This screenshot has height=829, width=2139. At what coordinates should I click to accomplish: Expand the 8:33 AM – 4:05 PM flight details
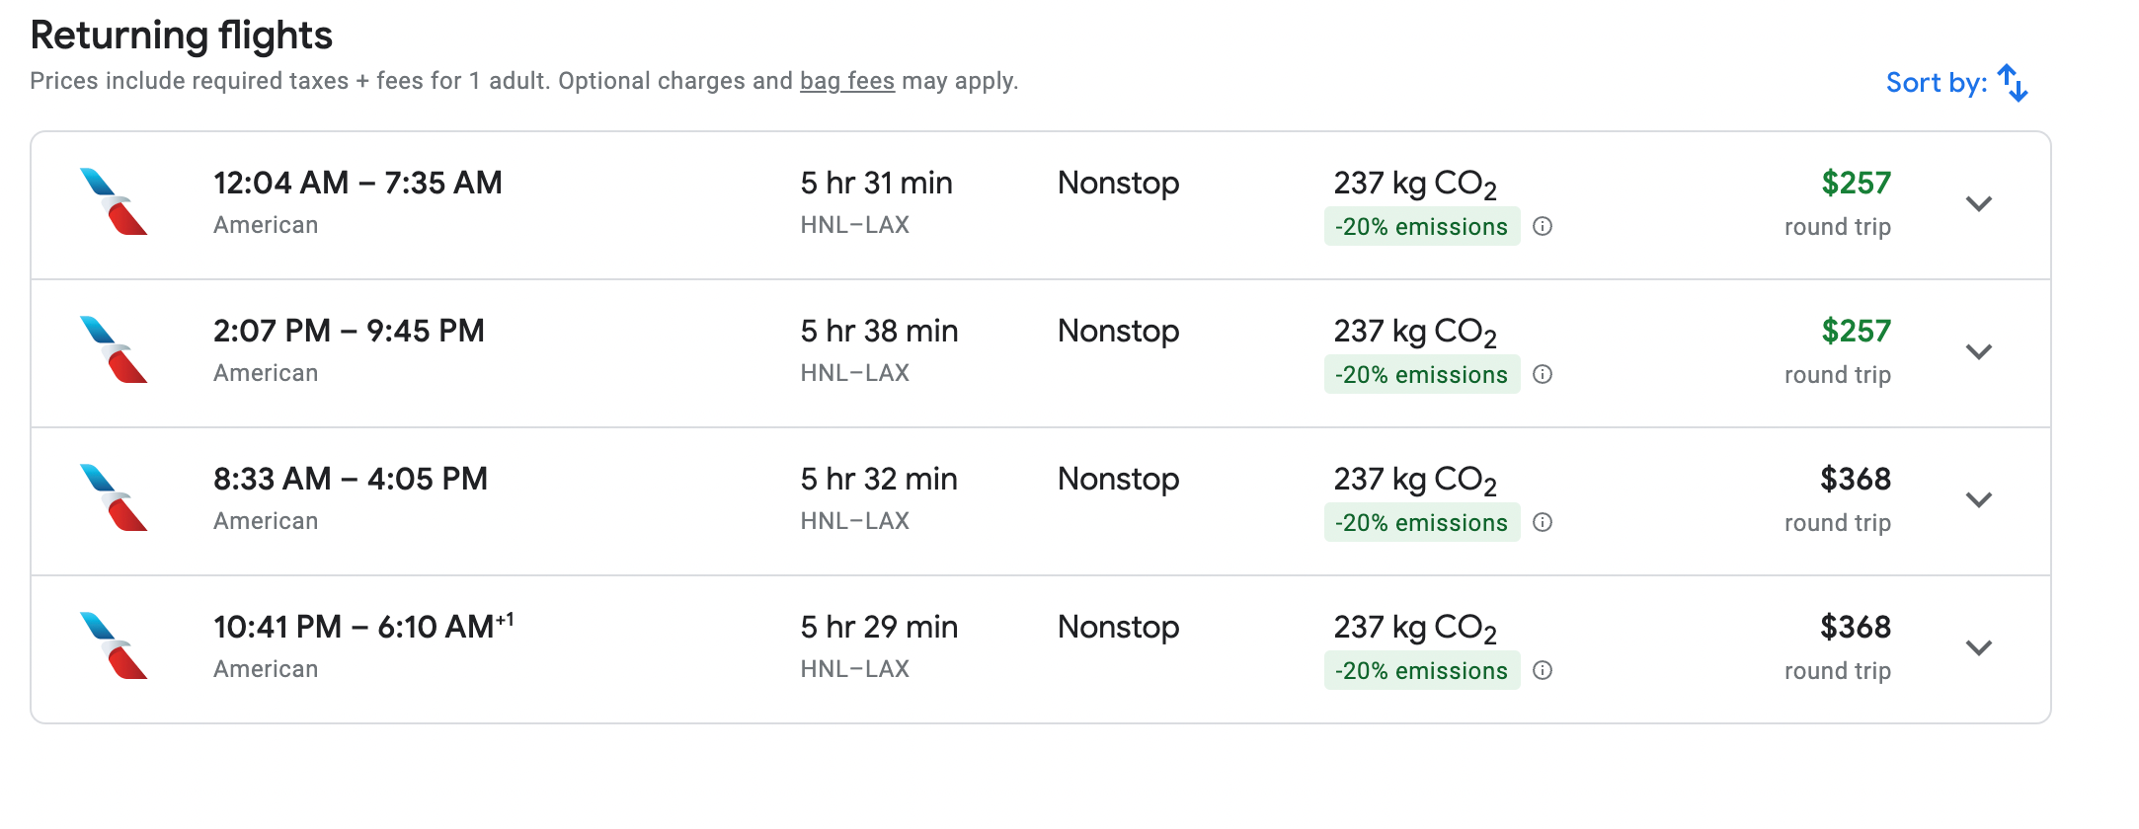1978,500
